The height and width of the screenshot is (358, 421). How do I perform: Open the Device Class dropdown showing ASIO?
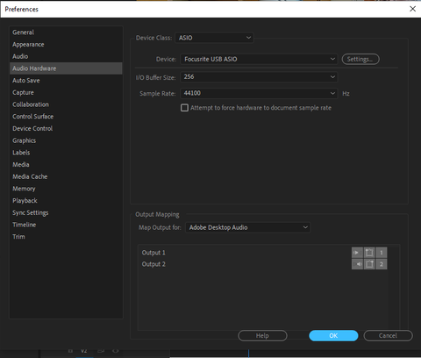[x=214, y=38]
